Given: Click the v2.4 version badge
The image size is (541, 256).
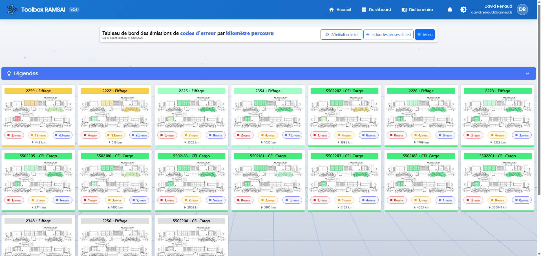Looking at the screenshot, I should [x=74, y=10].
